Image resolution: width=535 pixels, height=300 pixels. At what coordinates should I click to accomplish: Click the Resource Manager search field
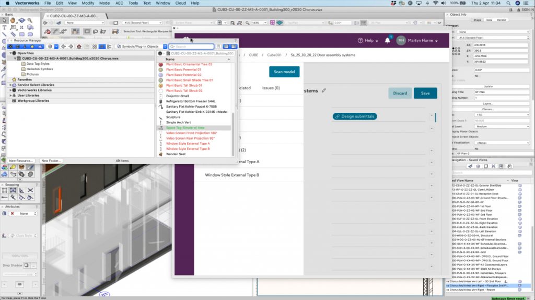click(192, 47)
